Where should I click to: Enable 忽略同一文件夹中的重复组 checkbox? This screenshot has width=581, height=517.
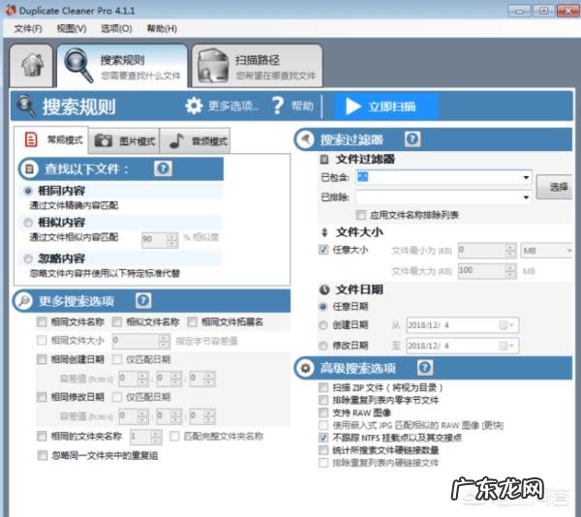coord(43,455)
